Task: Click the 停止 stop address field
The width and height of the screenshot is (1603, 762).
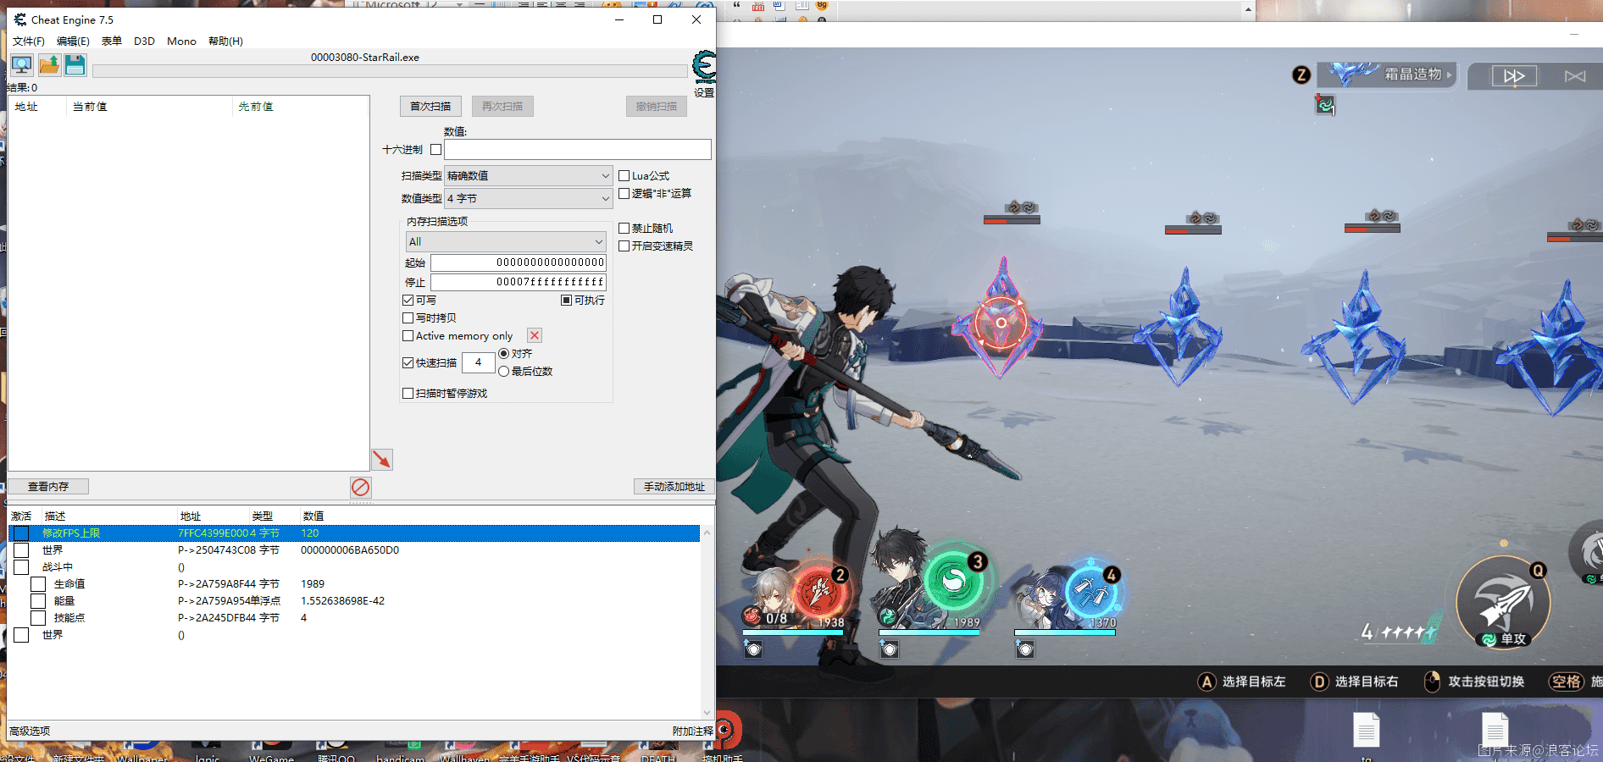Action: click(x=519, y=282)
